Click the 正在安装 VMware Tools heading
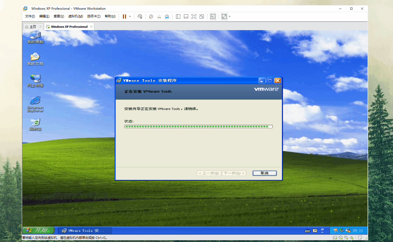 (x=148, y=91)
